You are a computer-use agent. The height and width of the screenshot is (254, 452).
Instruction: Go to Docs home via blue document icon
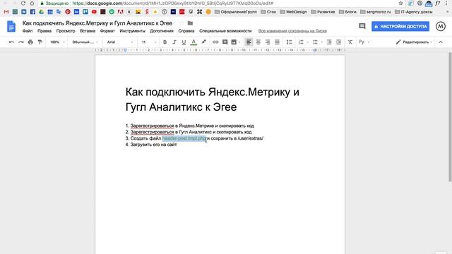[11, 27]
